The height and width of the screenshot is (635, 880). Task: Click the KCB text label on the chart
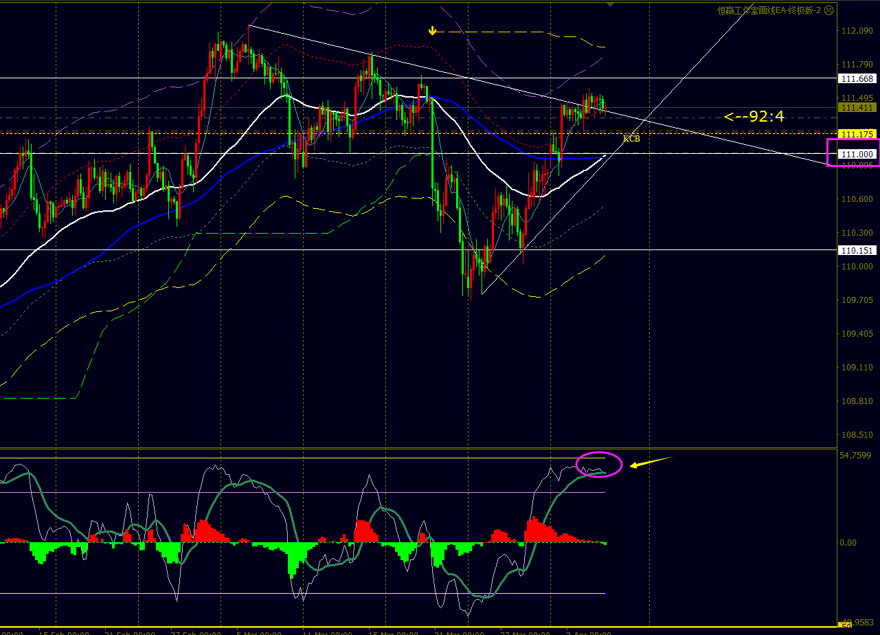631,139
